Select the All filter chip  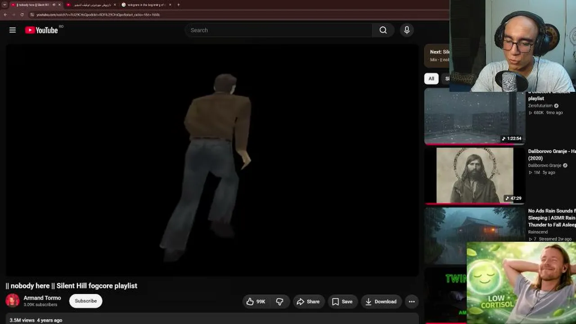431,79
